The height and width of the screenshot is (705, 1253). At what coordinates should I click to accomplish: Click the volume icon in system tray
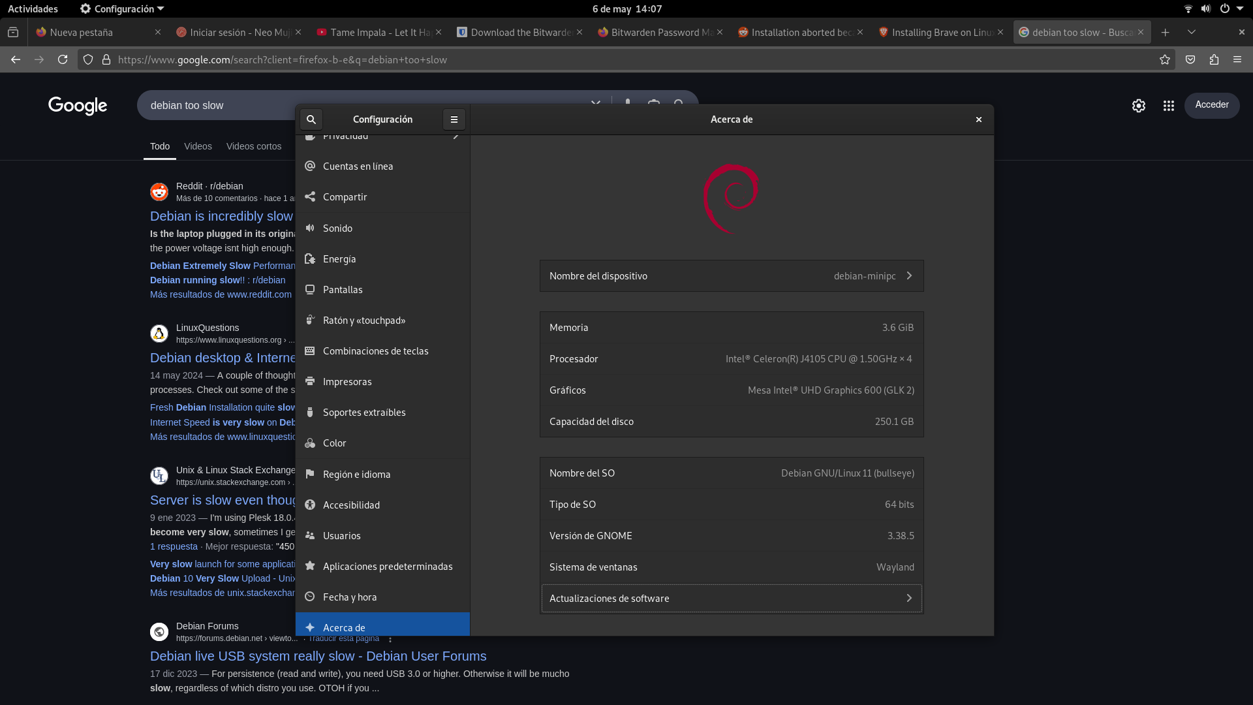point(1206,9)
